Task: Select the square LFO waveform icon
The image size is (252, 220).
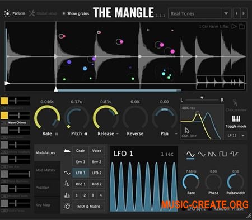Action: point(223,154)
